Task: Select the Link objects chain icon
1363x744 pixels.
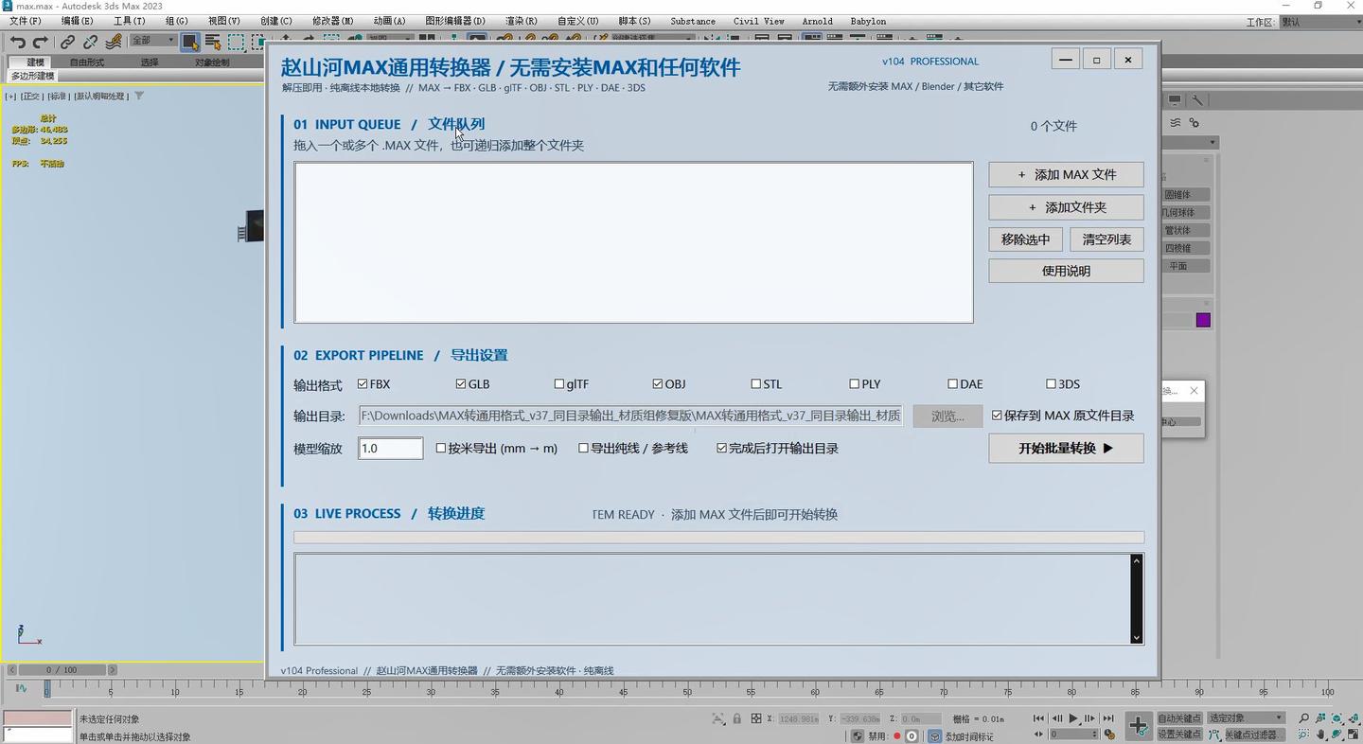Action: 67,42
